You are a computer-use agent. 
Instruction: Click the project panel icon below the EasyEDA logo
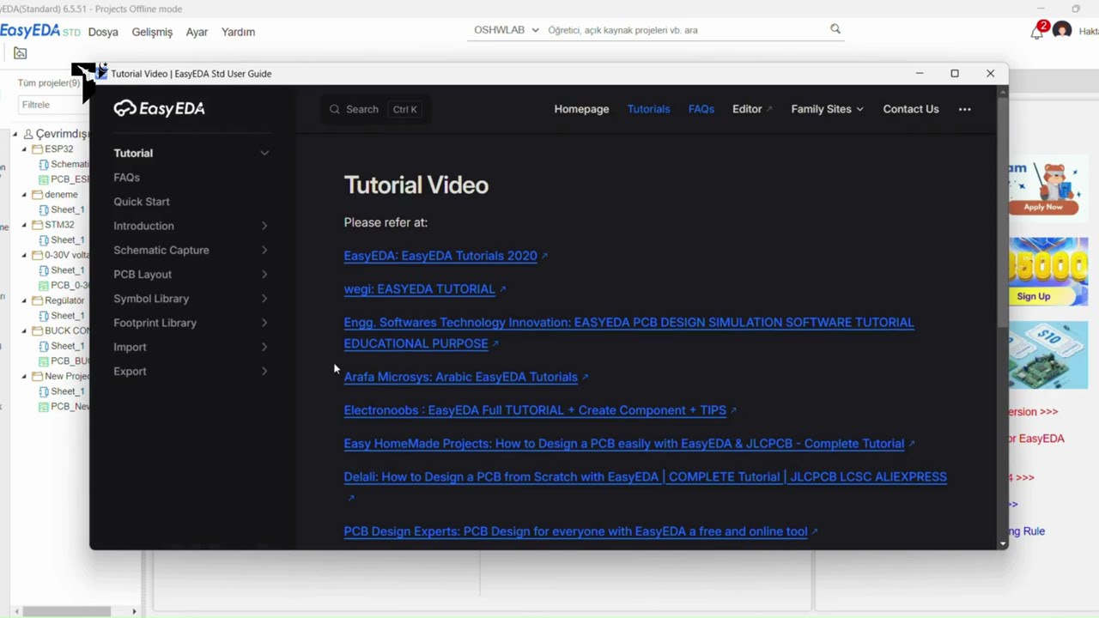(x=20, y=53)
